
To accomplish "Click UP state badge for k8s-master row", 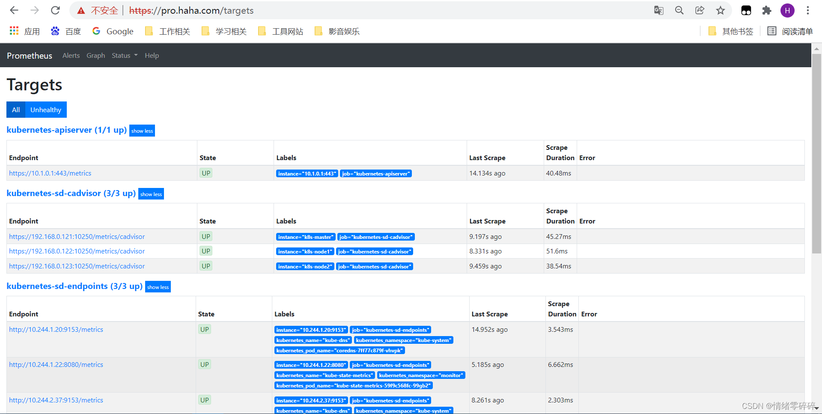I will [x=206, y=237].
